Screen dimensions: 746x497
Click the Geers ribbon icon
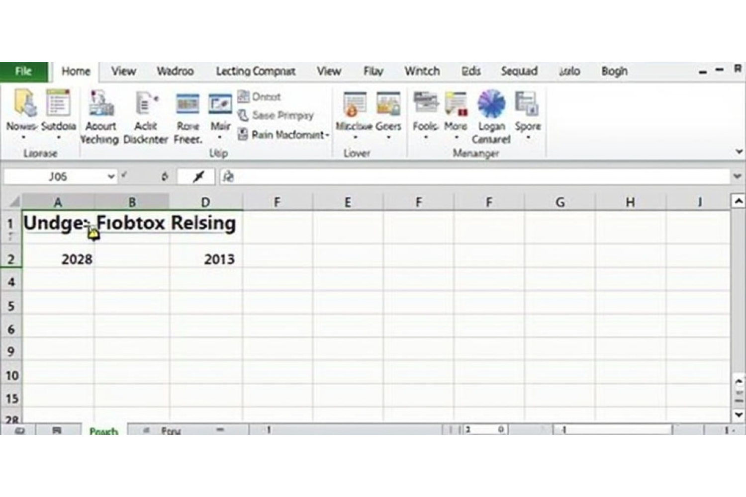(x=388, y=104)
